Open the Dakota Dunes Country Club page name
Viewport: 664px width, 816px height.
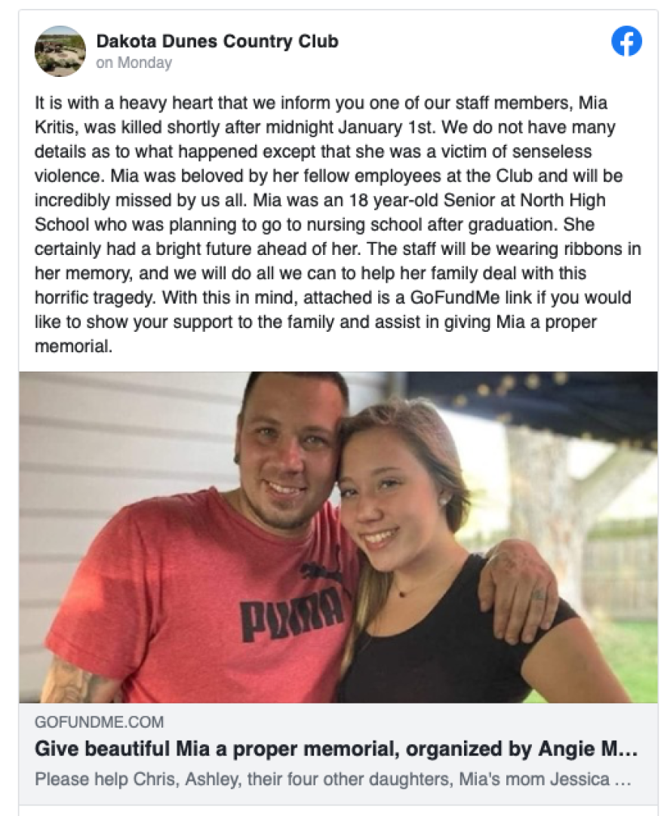(217, 41)
